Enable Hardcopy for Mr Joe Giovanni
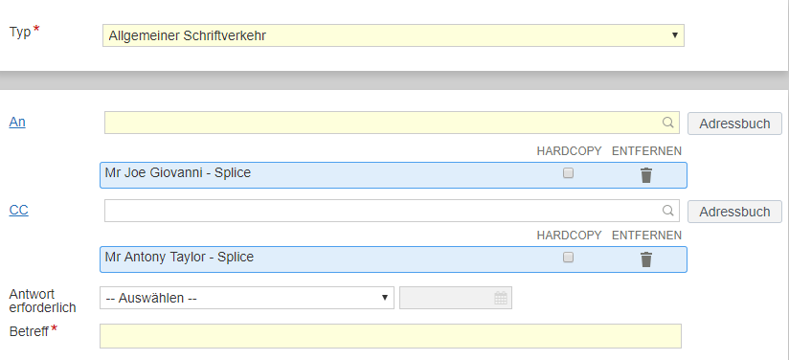The image size is (789, 360). [x=568, y=173]
